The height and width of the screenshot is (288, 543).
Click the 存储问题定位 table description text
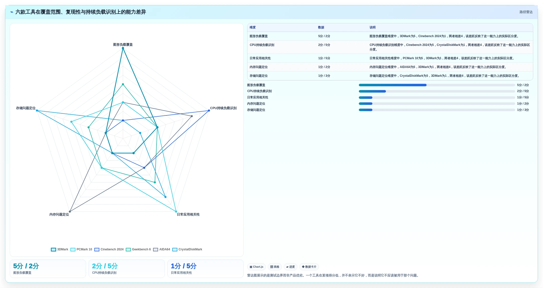[x=445, y=76]
